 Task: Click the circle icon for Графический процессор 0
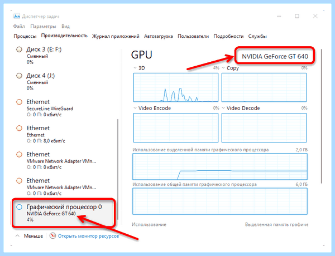coord(19,207)
